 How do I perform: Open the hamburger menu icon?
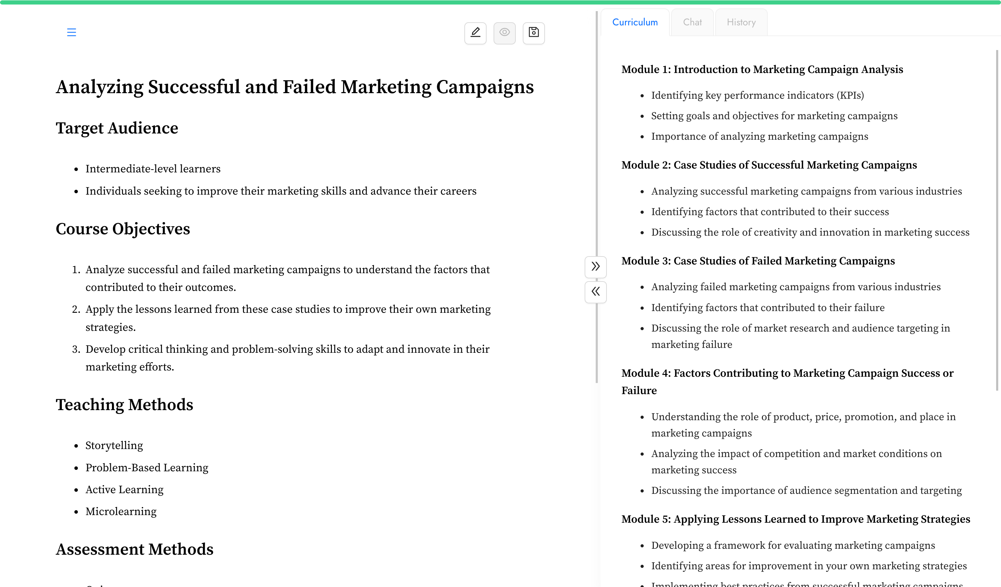point(72,32)
